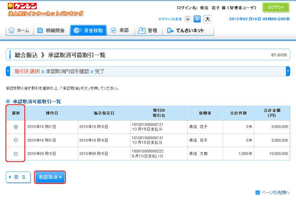
Task: Click the green ログアウト button
Action: click(x=276, y=7)
